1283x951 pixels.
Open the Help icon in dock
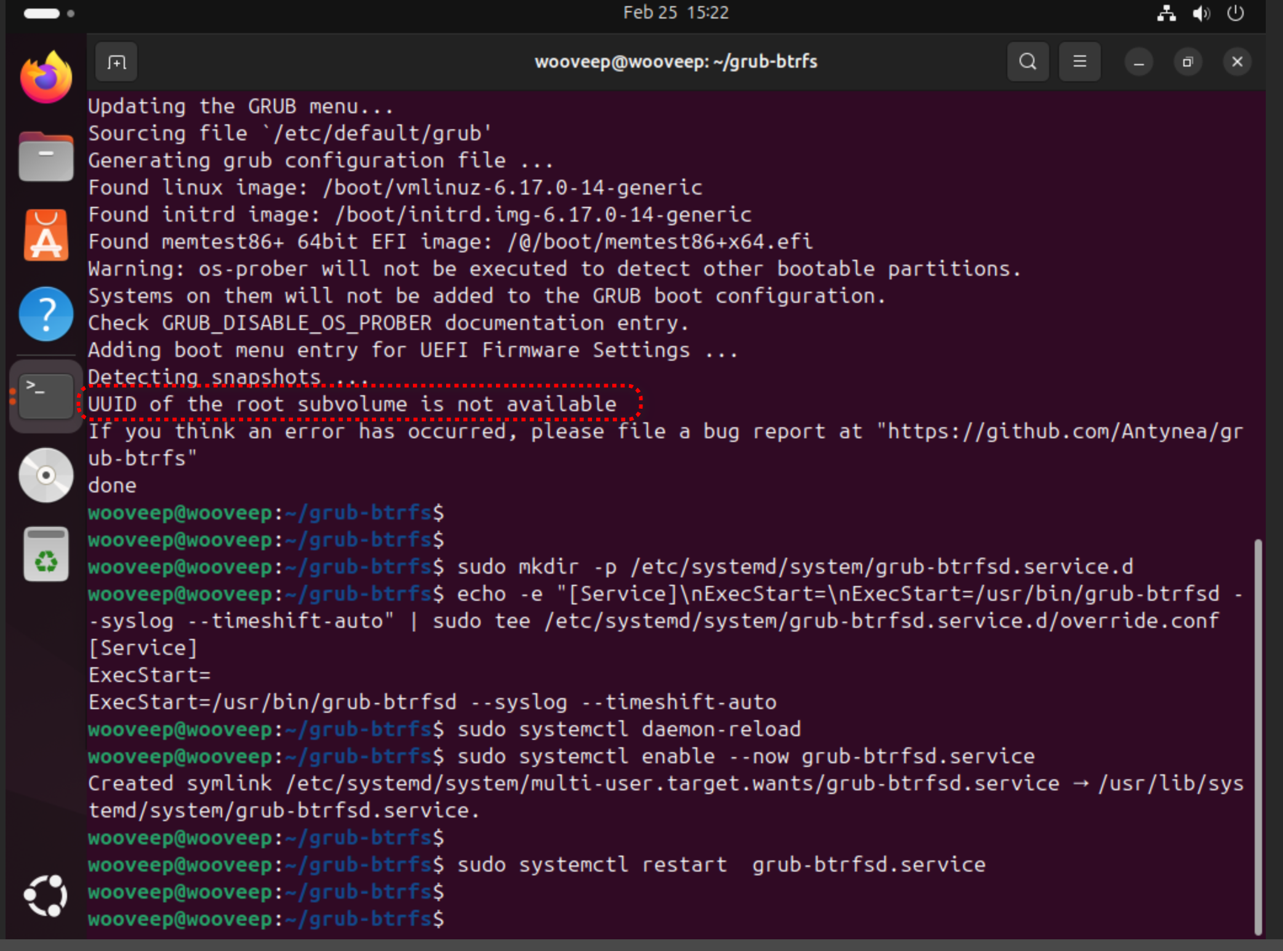click(46, 315)
